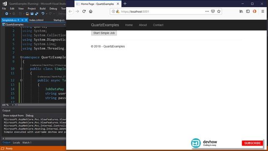Image resolution: width=268 pixels, height=151 pixels.
Task: Collapse the public async Task method block
Action: pos(21,80)
